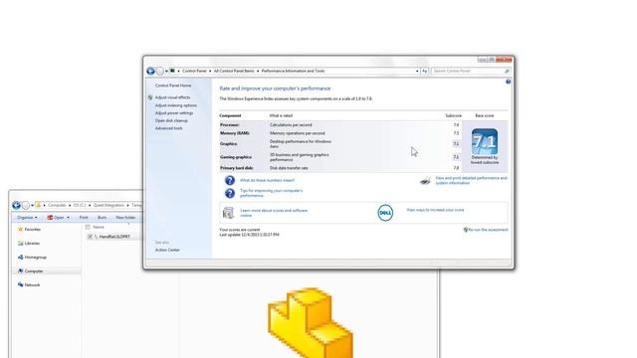The image size is (637, 358).
Task: Open Adjust visual effects
Action: click(172, 97)
